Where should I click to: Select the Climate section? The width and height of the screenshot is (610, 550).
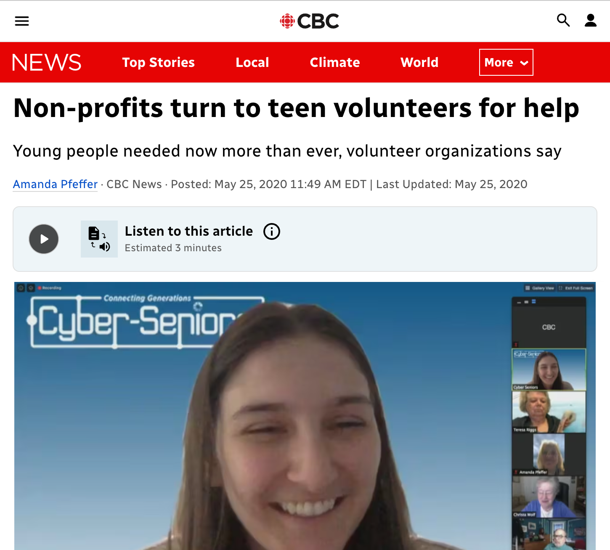[x=335, y=62]
